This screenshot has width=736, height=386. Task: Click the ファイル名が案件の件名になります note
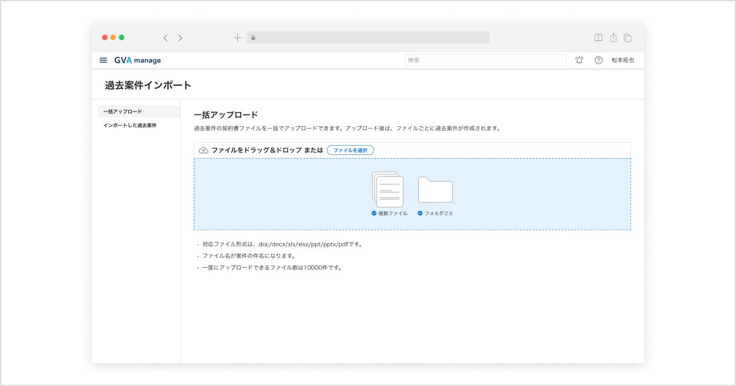click(x=248, y=255)
